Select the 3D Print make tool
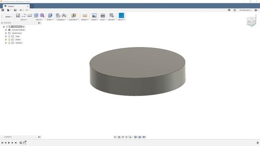Viewport: 260px width, 146px height. click(x=103, y=15)
